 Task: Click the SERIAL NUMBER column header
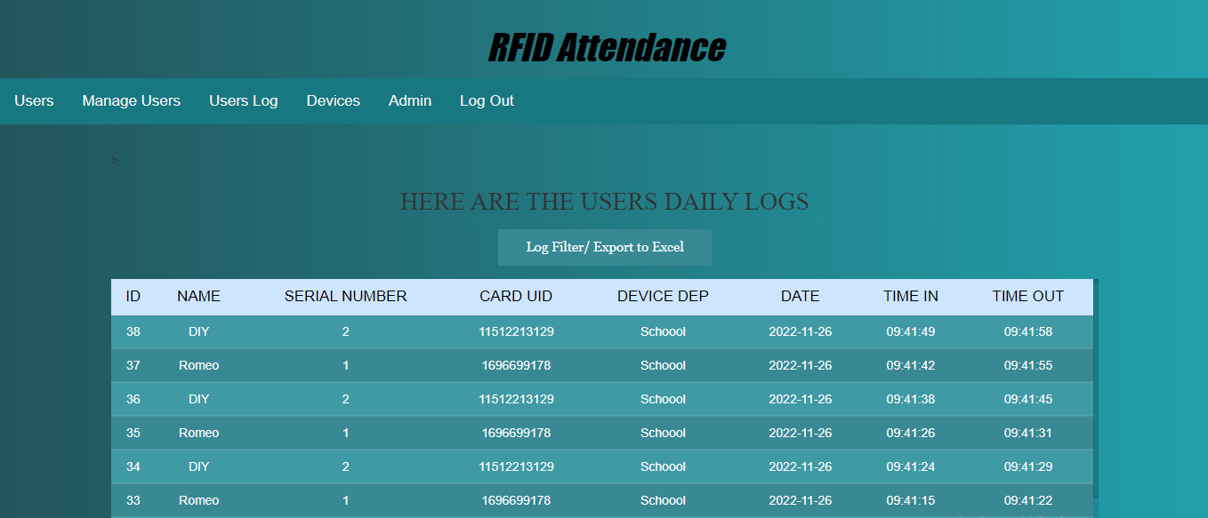[345, 297]
